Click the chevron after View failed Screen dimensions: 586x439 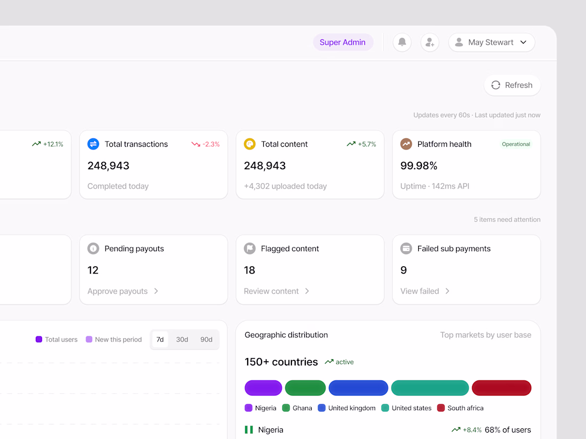coord(447,291)
